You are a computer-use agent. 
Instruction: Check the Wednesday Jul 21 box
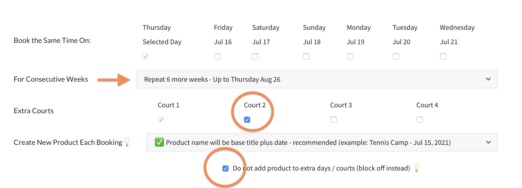coord(443,57)
